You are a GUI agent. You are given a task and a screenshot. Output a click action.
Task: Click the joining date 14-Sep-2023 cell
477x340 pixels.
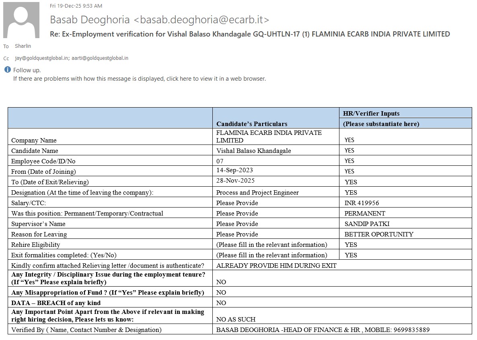pos(234,171)
